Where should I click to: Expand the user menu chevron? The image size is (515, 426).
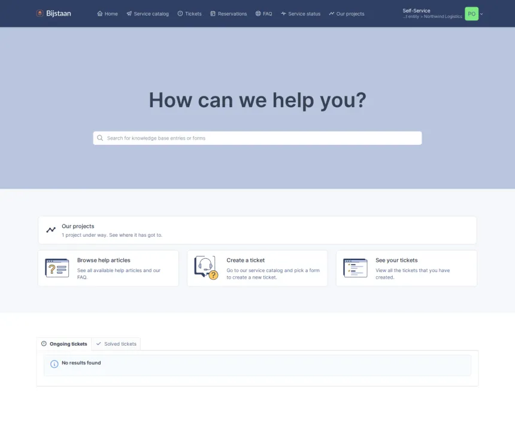pyautogui.click(x=481, y=14)
